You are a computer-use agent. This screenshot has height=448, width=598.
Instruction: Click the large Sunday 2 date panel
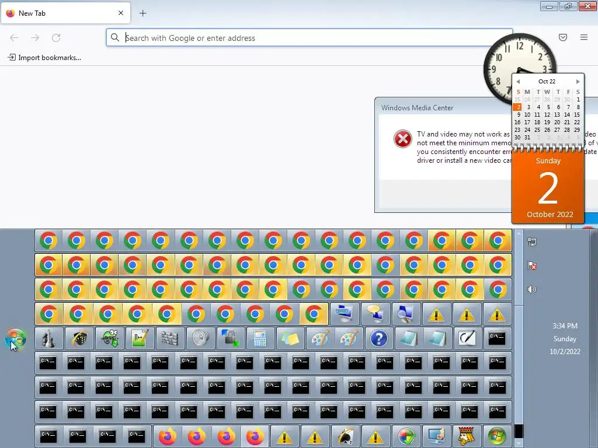[548, 187]
